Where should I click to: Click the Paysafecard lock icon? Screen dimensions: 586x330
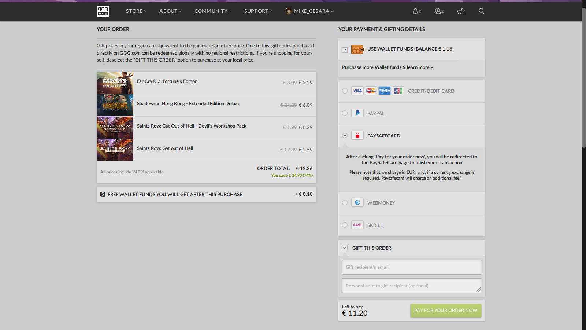pos(357,135)
